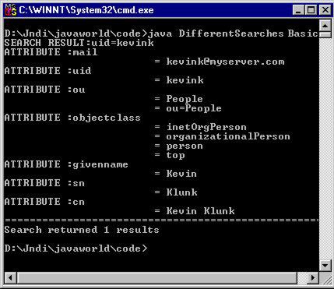The image size is (334, 289).
Task: Click the vertical scrollbar thumb
Action: pos(325,34)
